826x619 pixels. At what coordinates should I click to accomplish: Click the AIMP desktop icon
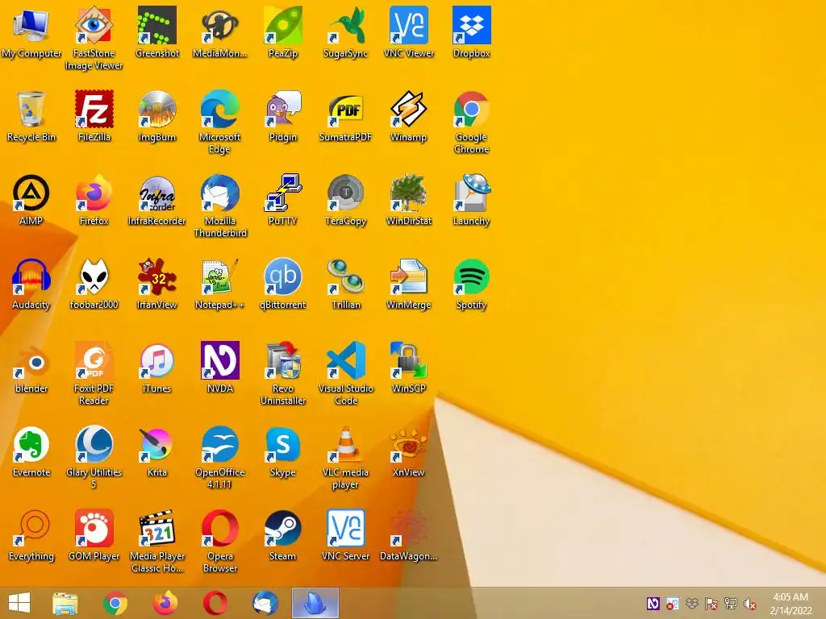tap(31, 193)
